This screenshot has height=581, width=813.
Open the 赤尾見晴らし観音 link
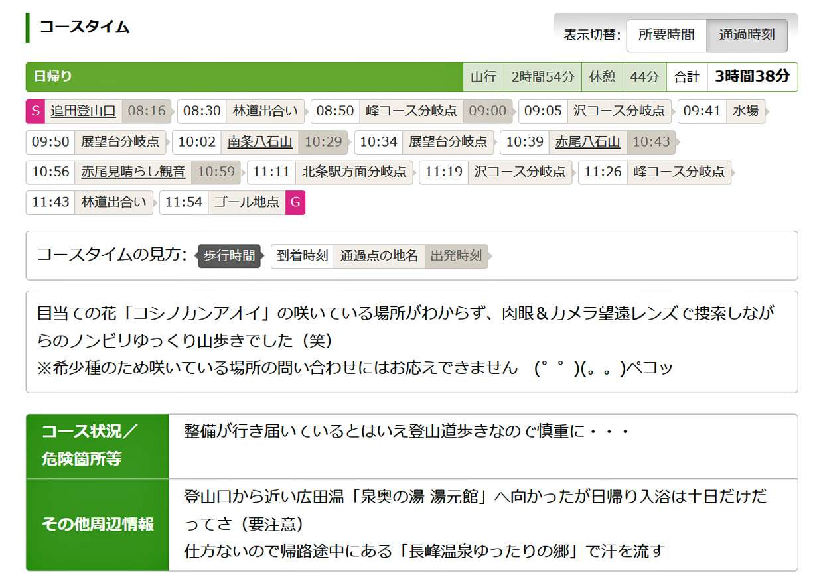(x=133, y=172)
